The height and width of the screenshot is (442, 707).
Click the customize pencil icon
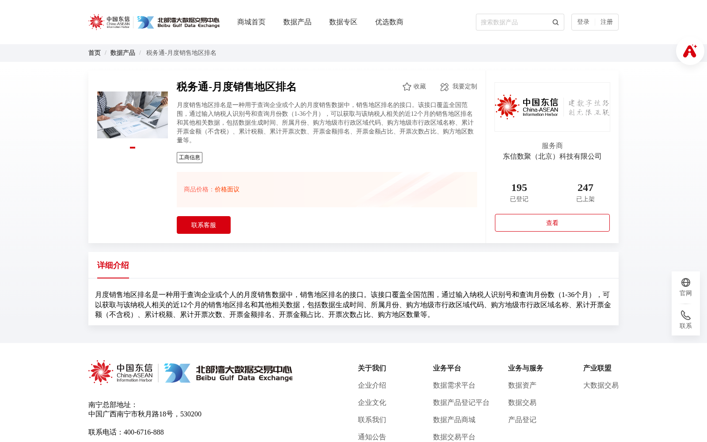tap(445, 87)
